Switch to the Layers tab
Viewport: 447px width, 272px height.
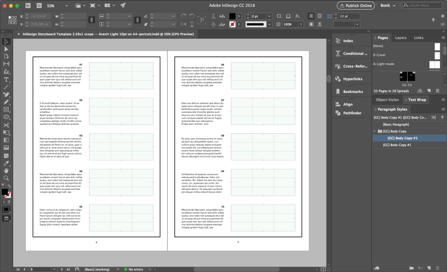click(401, 38)
